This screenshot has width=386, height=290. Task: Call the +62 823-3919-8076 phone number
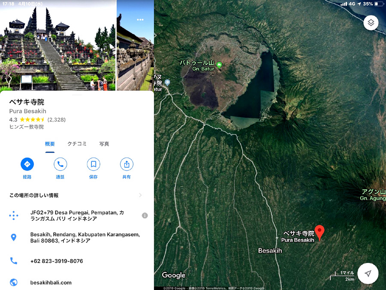(57, 261)
